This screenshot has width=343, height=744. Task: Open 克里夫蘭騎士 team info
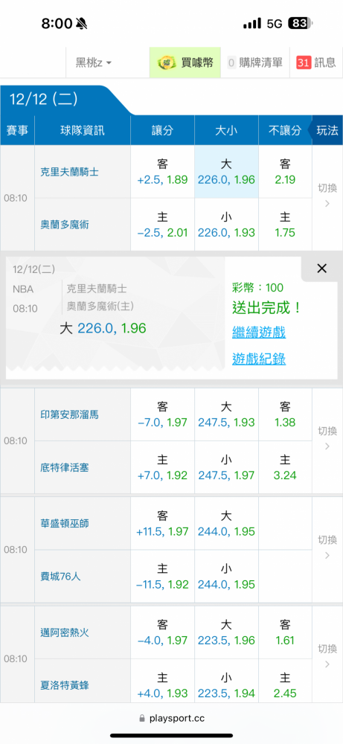pos(70,172)
